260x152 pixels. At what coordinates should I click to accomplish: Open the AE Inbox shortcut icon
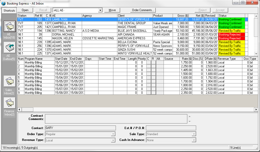[10, 27]
